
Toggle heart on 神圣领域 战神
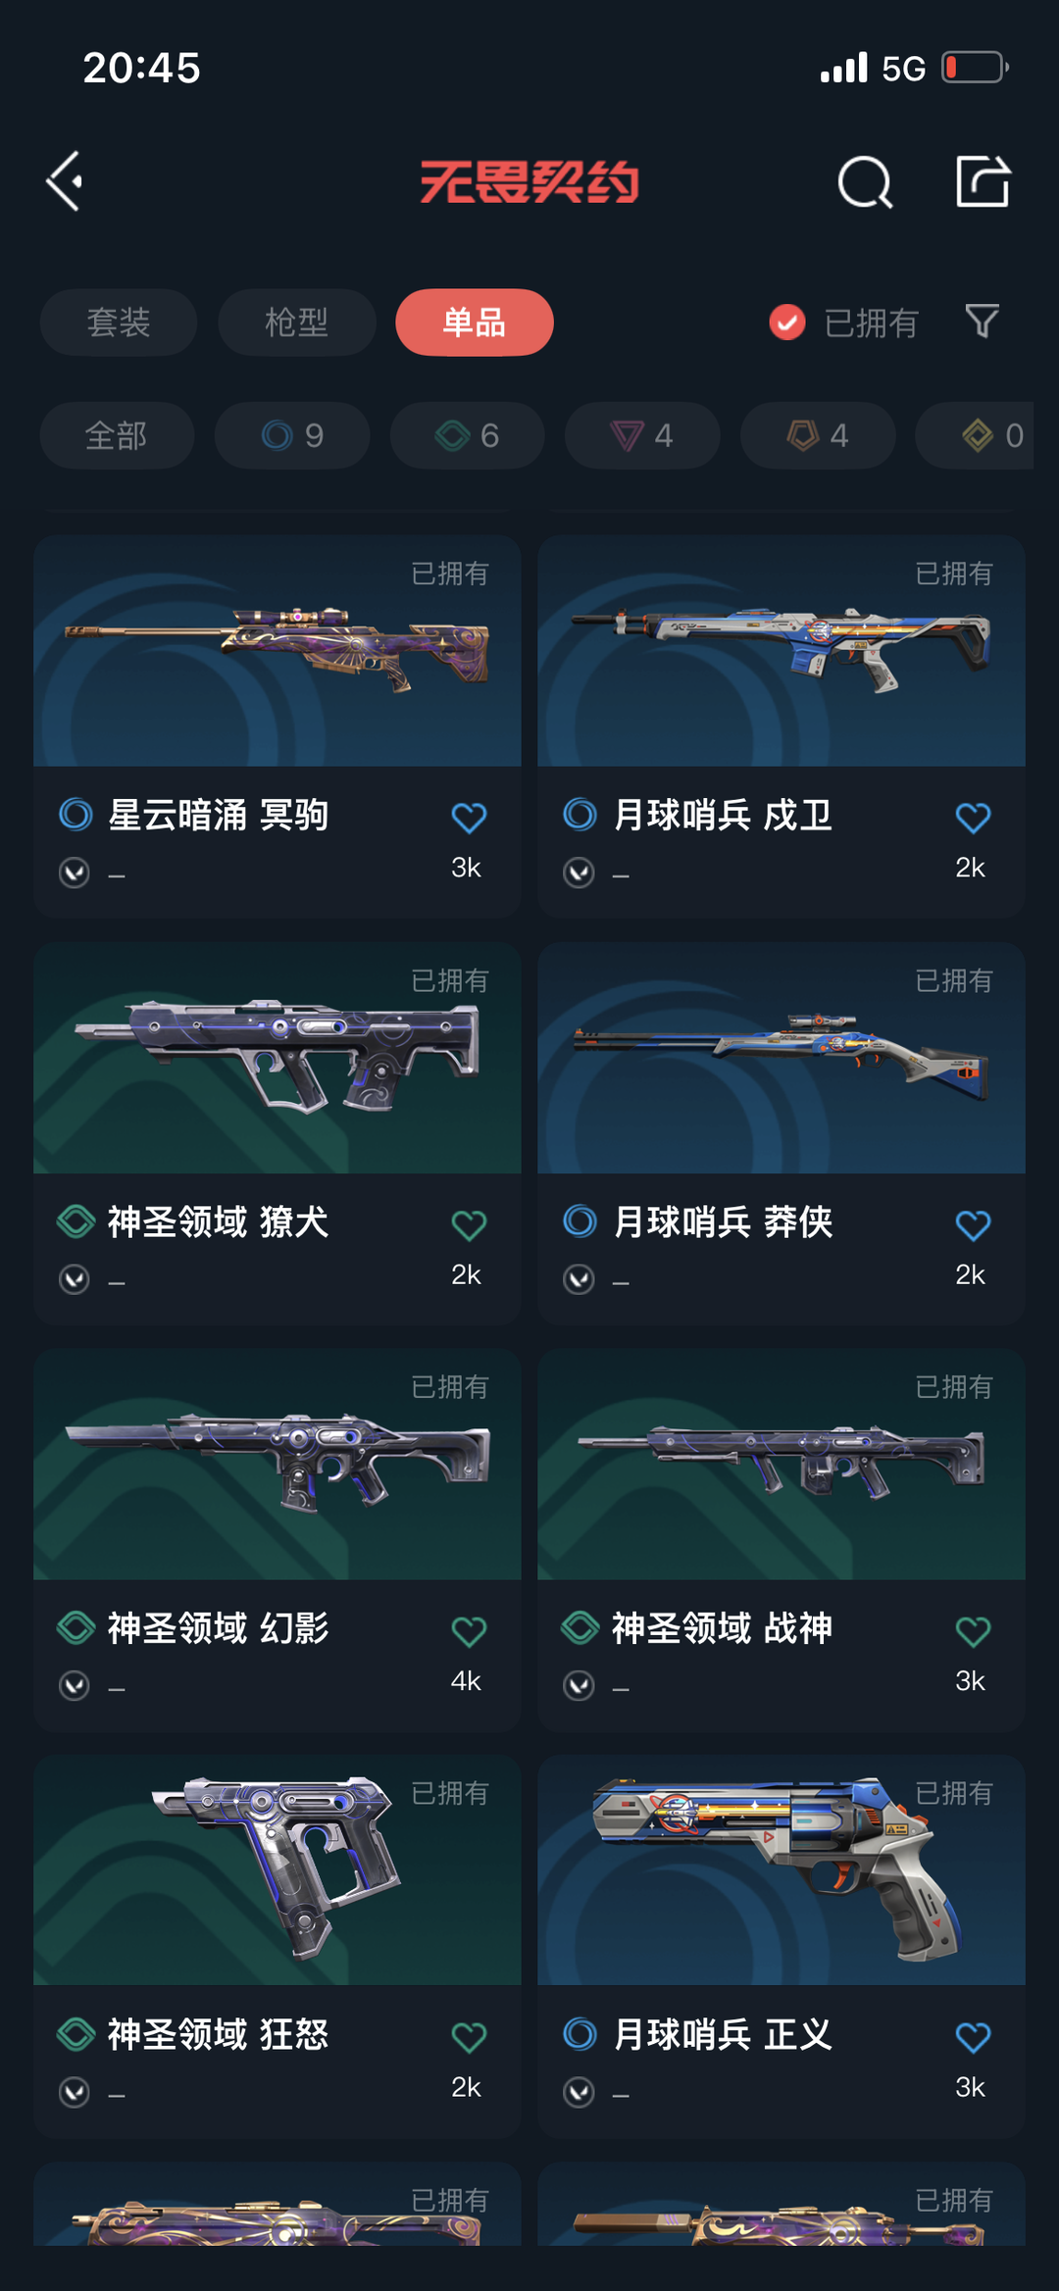coord(973,1631)
